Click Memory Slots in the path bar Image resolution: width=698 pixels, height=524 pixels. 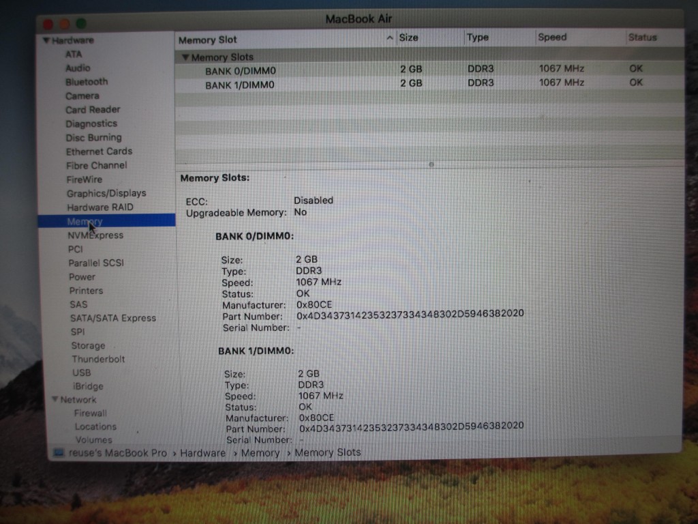point(328,452)
